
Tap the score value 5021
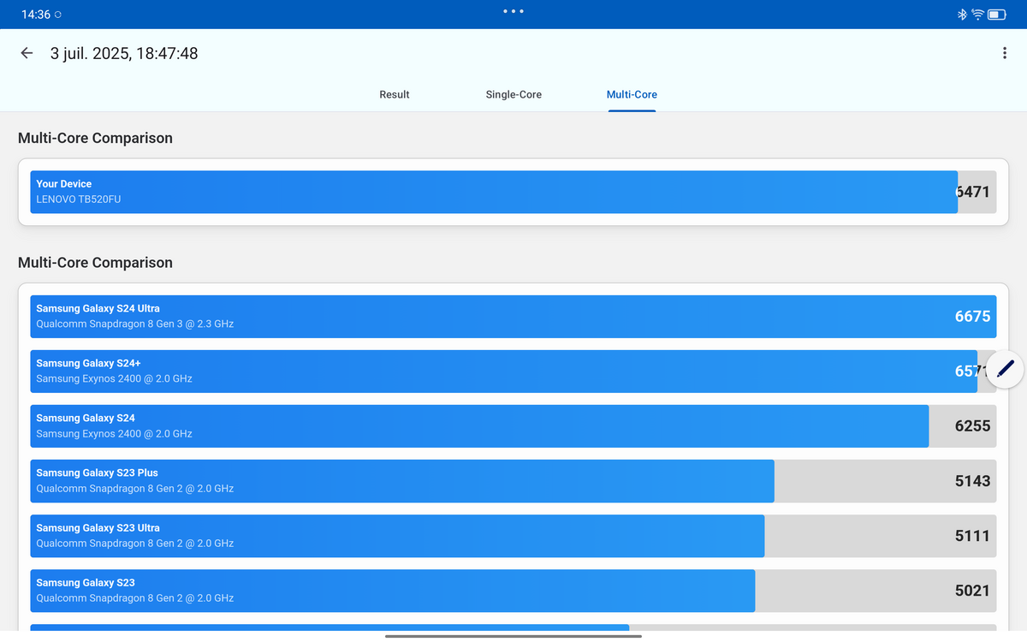coord(972,591)
